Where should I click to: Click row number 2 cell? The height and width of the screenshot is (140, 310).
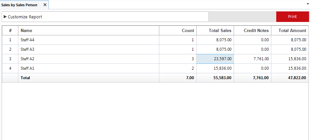pos(10,49)
